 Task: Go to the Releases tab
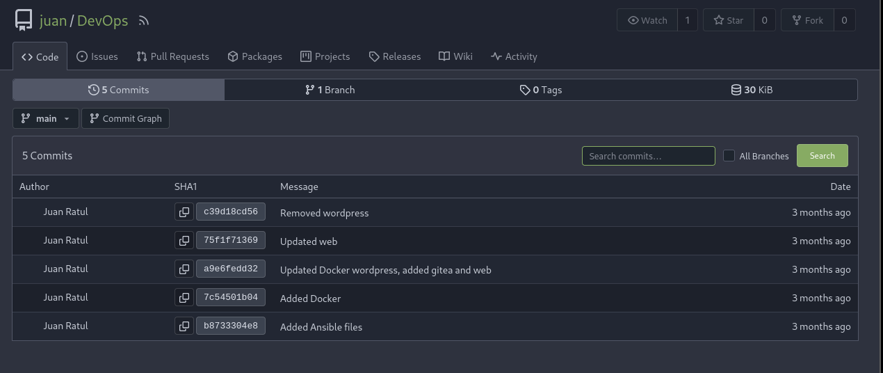click(394, 56)
